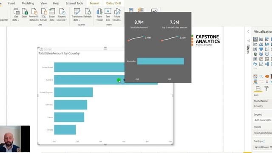
Task: Click the chart title TotalSalesAmount by Country
Action: pos(59,54)
